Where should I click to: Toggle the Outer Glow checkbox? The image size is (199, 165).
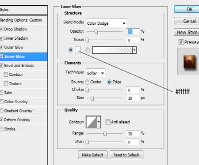[x=1, y=47]
